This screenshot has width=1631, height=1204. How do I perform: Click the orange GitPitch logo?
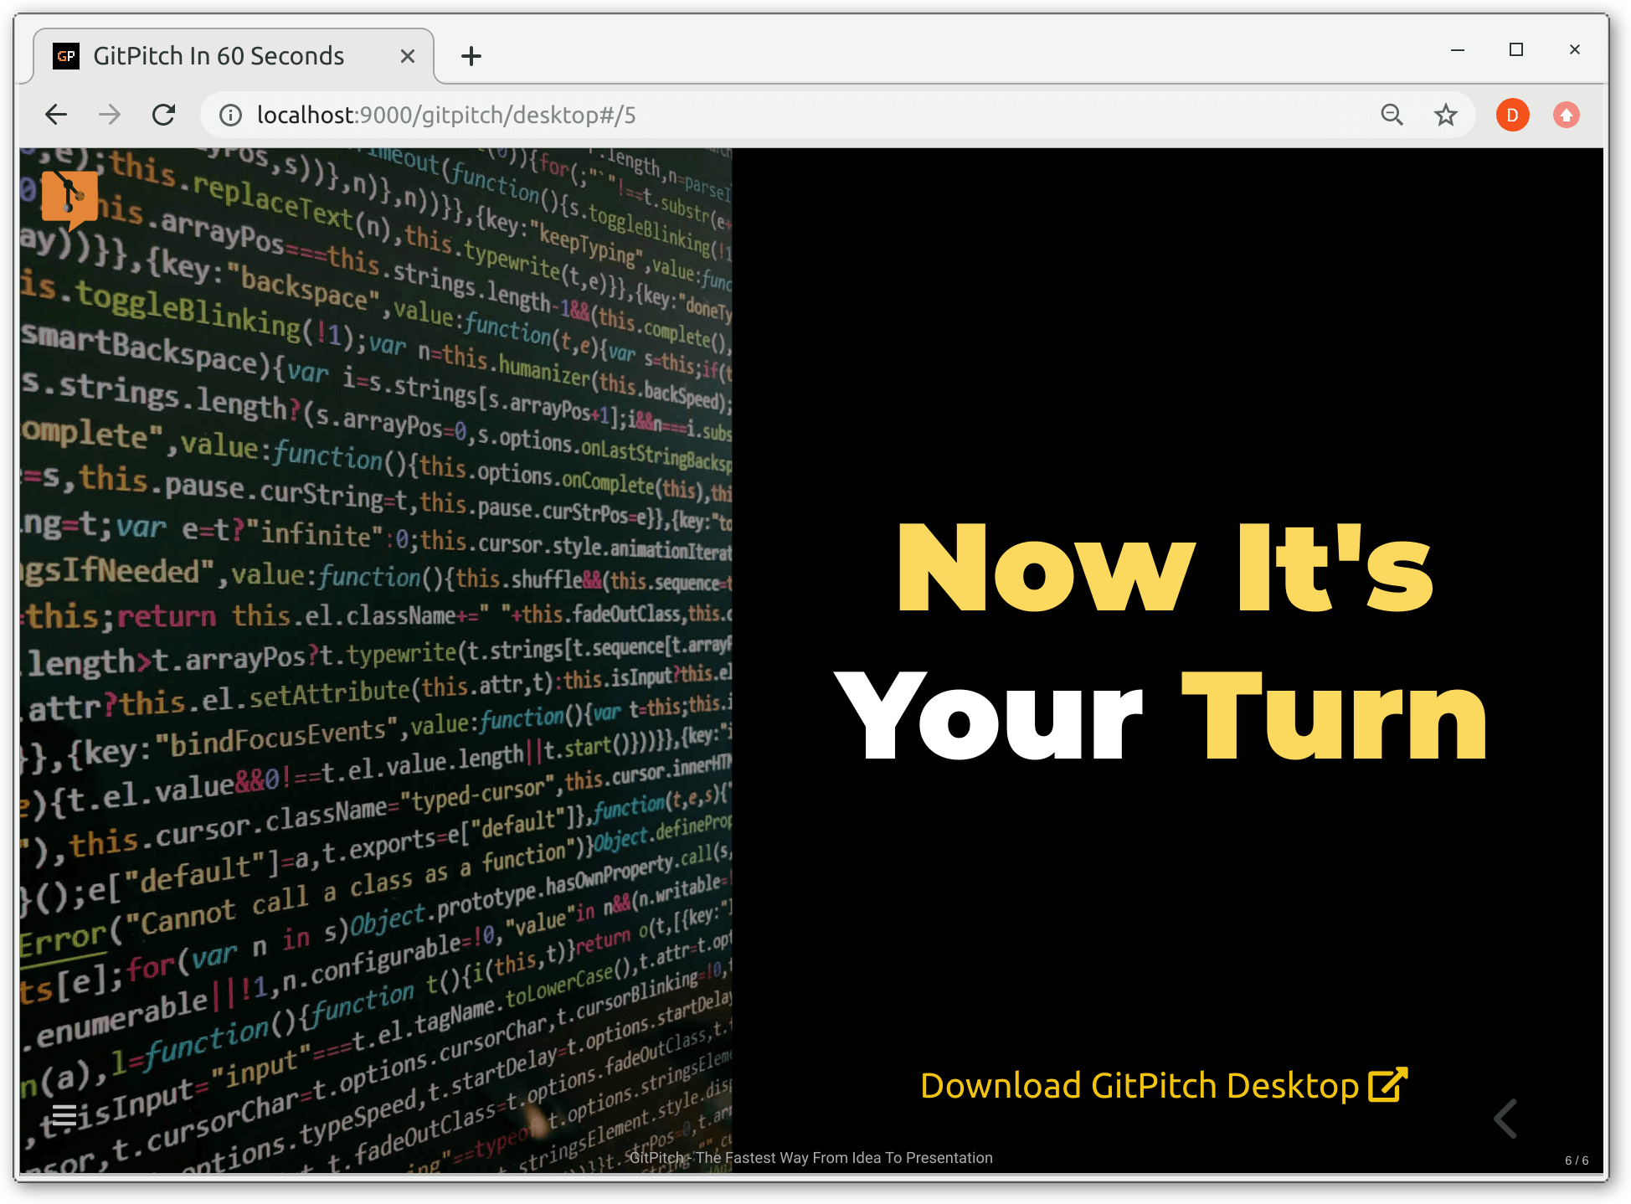70,199
